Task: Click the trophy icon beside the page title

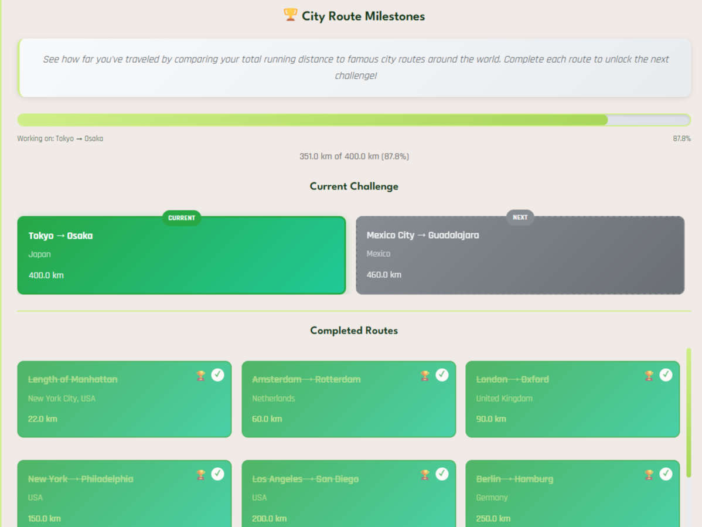Action: coord(290,15)
